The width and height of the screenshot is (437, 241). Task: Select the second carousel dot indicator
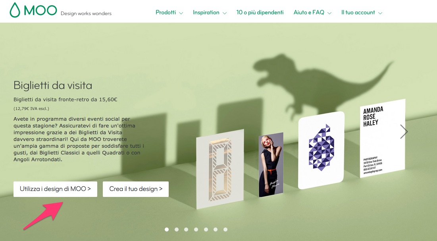click(x=176, y=229)
